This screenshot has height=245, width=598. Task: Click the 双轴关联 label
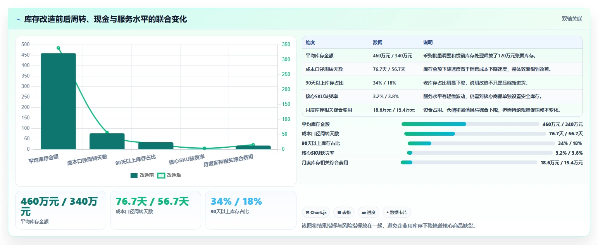(572, 19)
